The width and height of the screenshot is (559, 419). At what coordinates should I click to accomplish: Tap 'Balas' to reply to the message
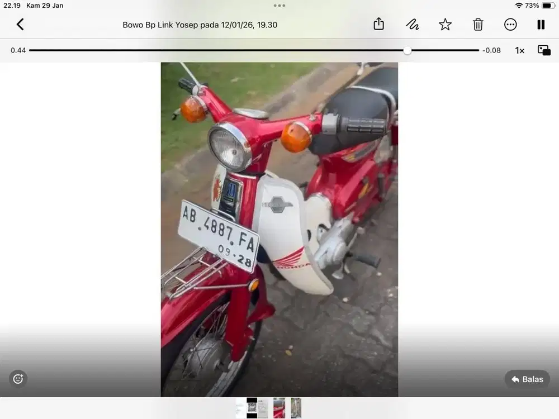coord(527,379)
